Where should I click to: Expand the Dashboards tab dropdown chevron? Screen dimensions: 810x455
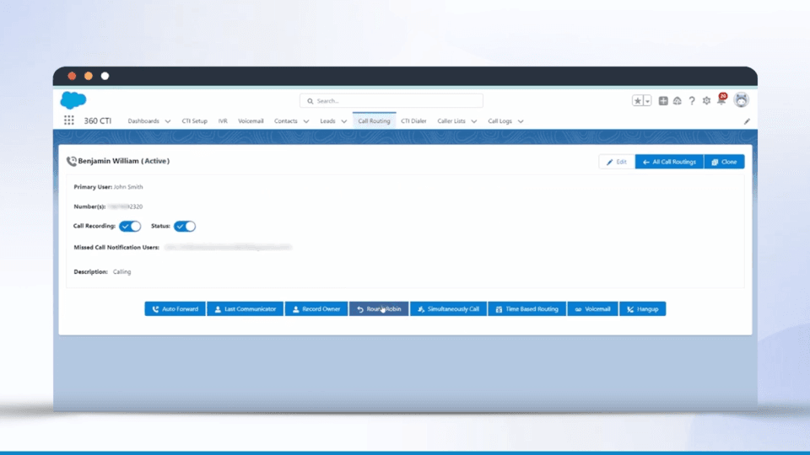167,121
